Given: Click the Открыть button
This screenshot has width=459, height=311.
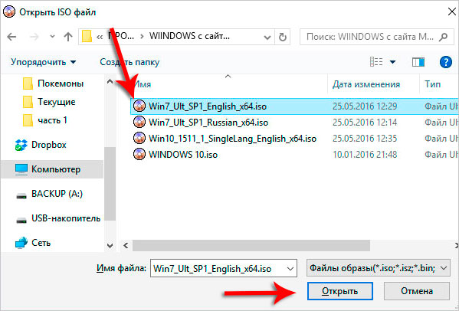Looking at the screenshot, I should tap(340, 291).
